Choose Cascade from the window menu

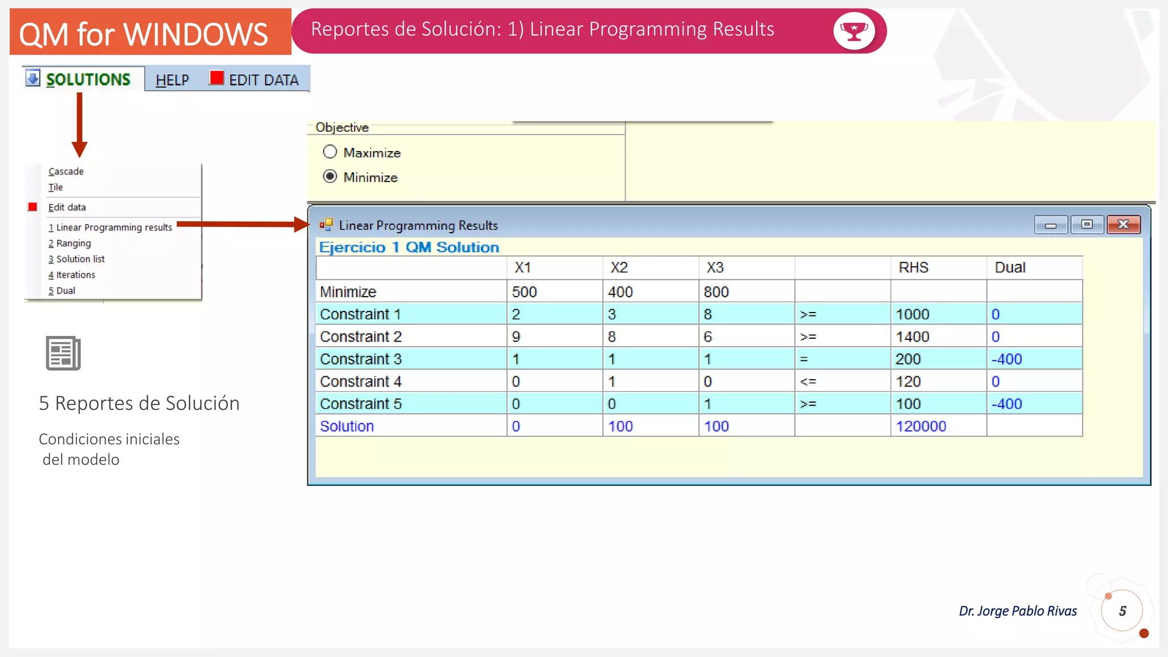(x=66, y=171)
